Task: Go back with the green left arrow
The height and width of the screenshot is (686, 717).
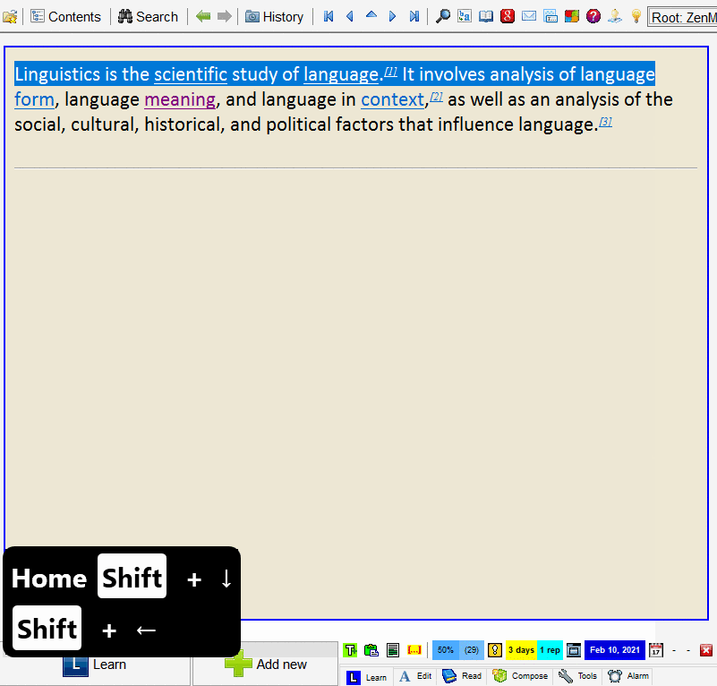Action: coord(203,16)
